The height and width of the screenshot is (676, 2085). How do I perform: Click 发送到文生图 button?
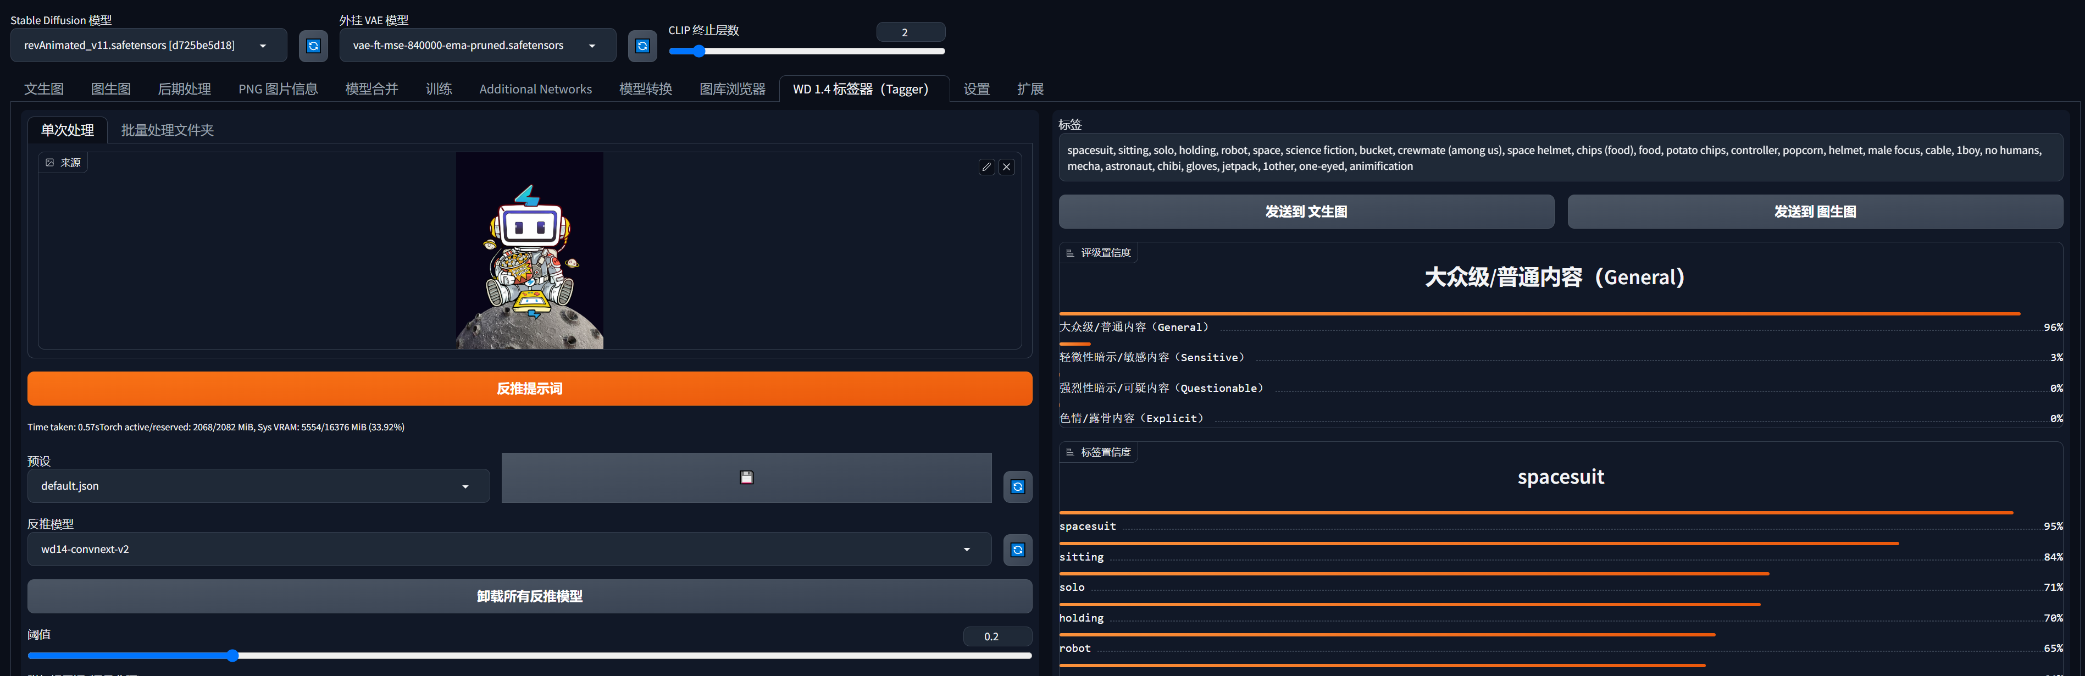(x=1307, y=210)
